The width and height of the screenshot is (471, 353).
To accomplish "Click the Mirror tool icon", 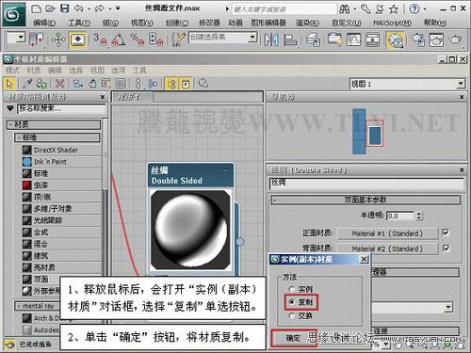I will [270, 40].
